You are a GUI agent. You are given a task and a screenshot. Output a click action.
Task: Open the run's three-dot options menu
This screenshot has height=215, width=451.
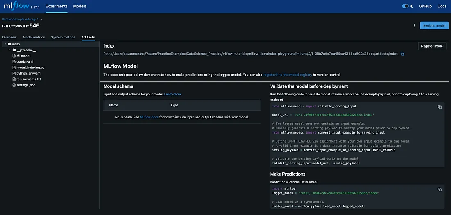coord(414,25)
